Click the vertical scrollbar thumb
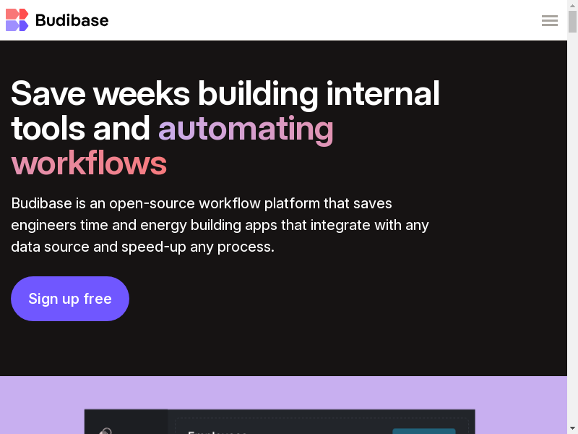The height and width of the screenshot is (434, 578). [572, 22]
